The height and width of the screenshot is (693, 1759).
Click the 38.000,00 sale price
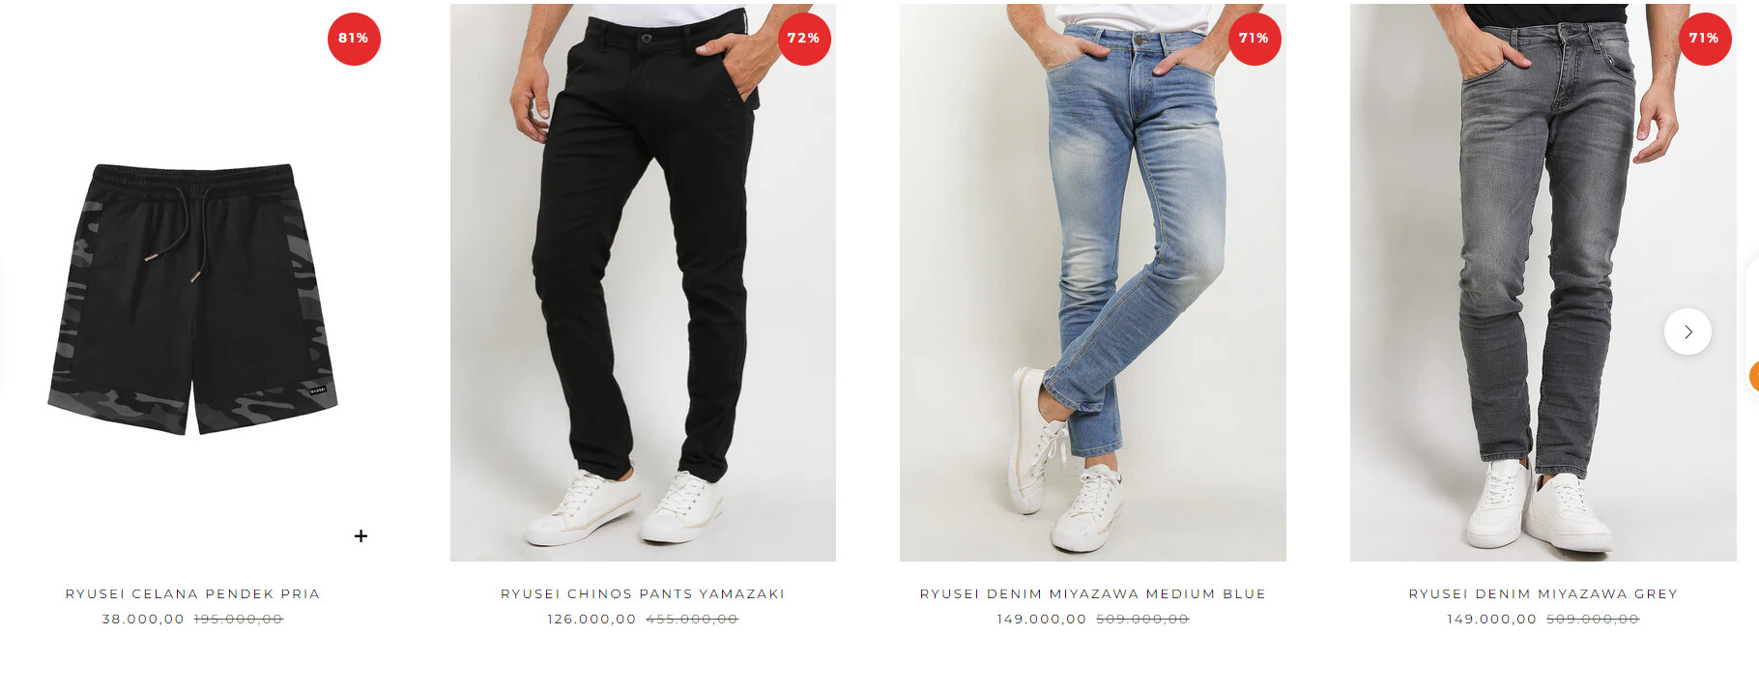point(143,619)
